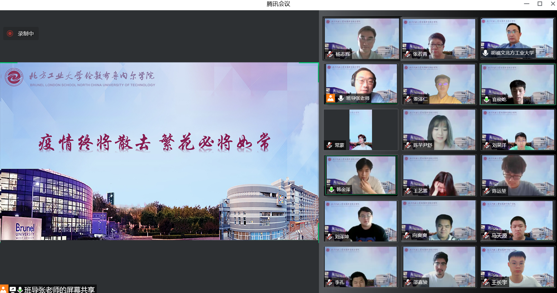Click the 班导张老师的屏幕共享 label
This screenshot has width=557, height=293.
(60, 289)
